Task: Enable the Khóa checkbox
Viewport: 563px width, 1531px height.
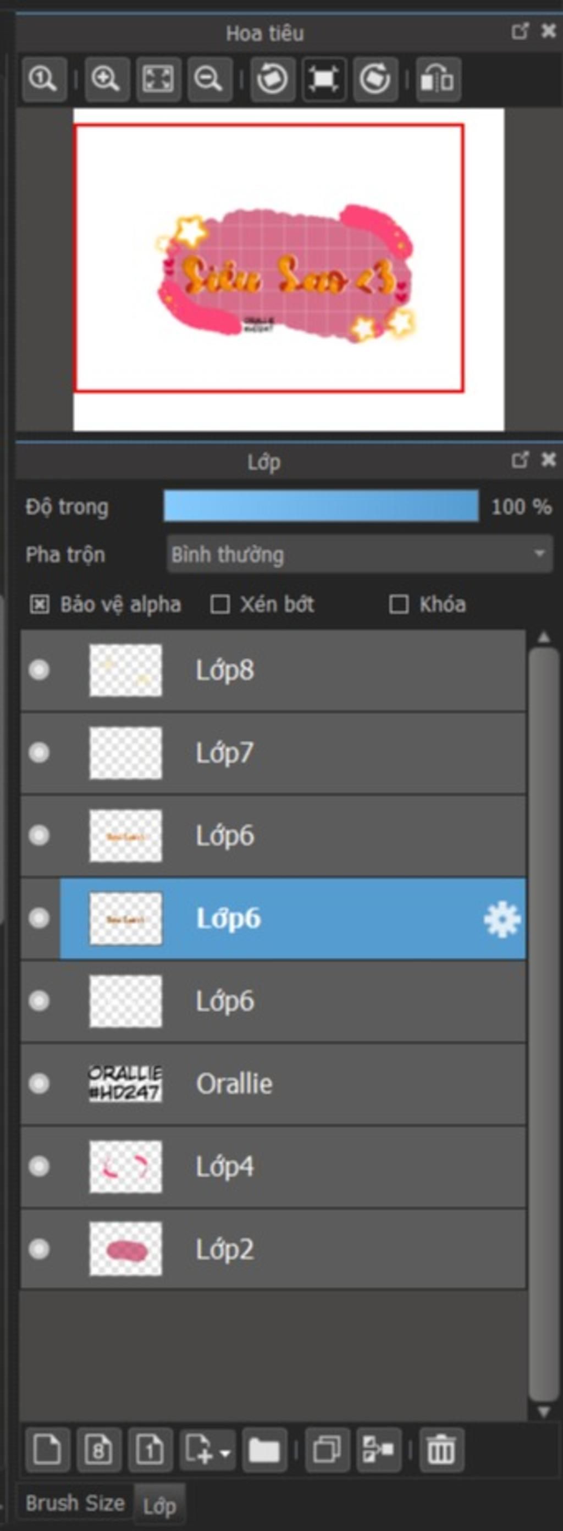Action: click(398, 605)
